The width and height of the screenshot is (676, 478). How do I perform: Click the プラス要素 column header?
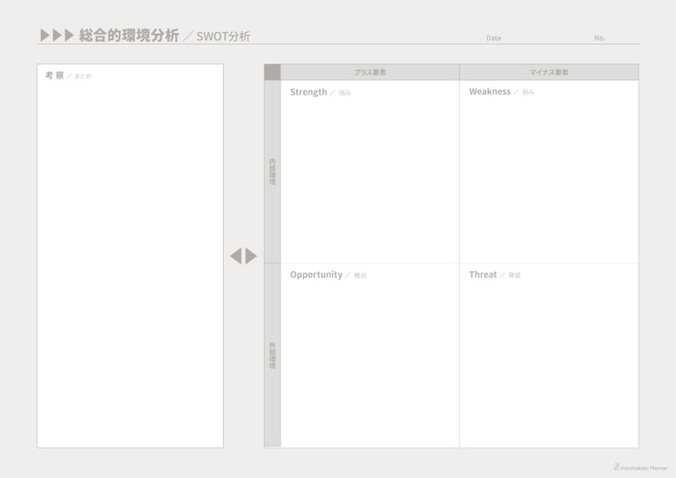click(x=370, y=72)
